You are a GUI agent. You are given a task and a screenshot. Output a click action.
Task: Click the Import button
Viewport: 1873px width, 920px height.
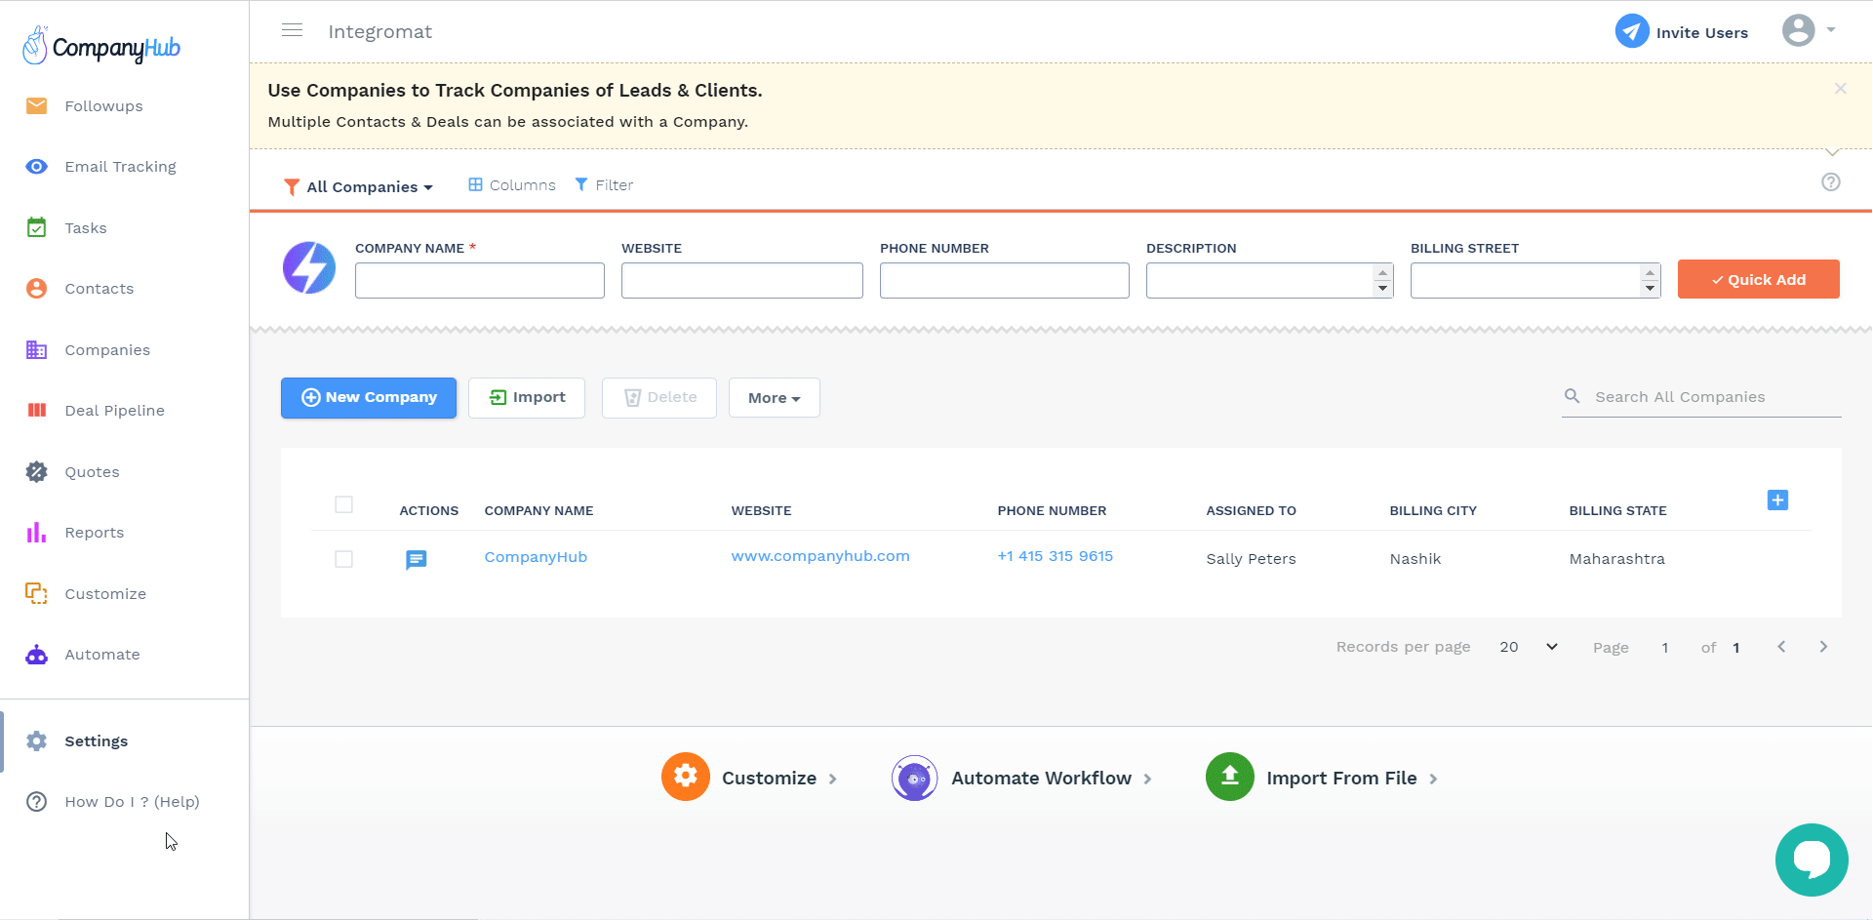pyautogui.click(x=527, y=398)
